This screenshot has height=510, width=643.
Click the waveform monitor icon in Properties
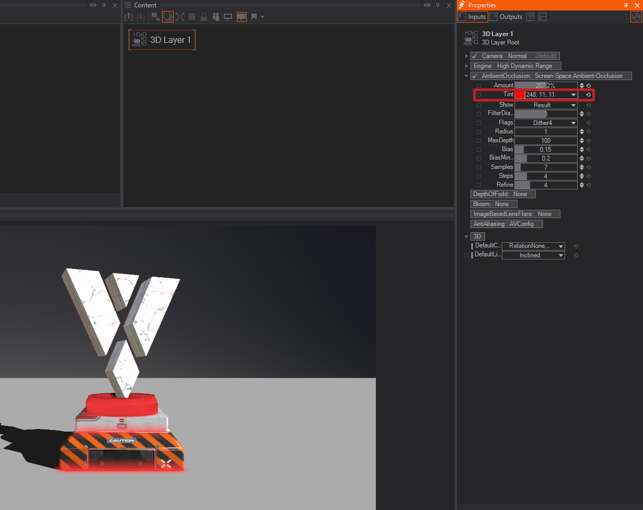coord(636,17)
